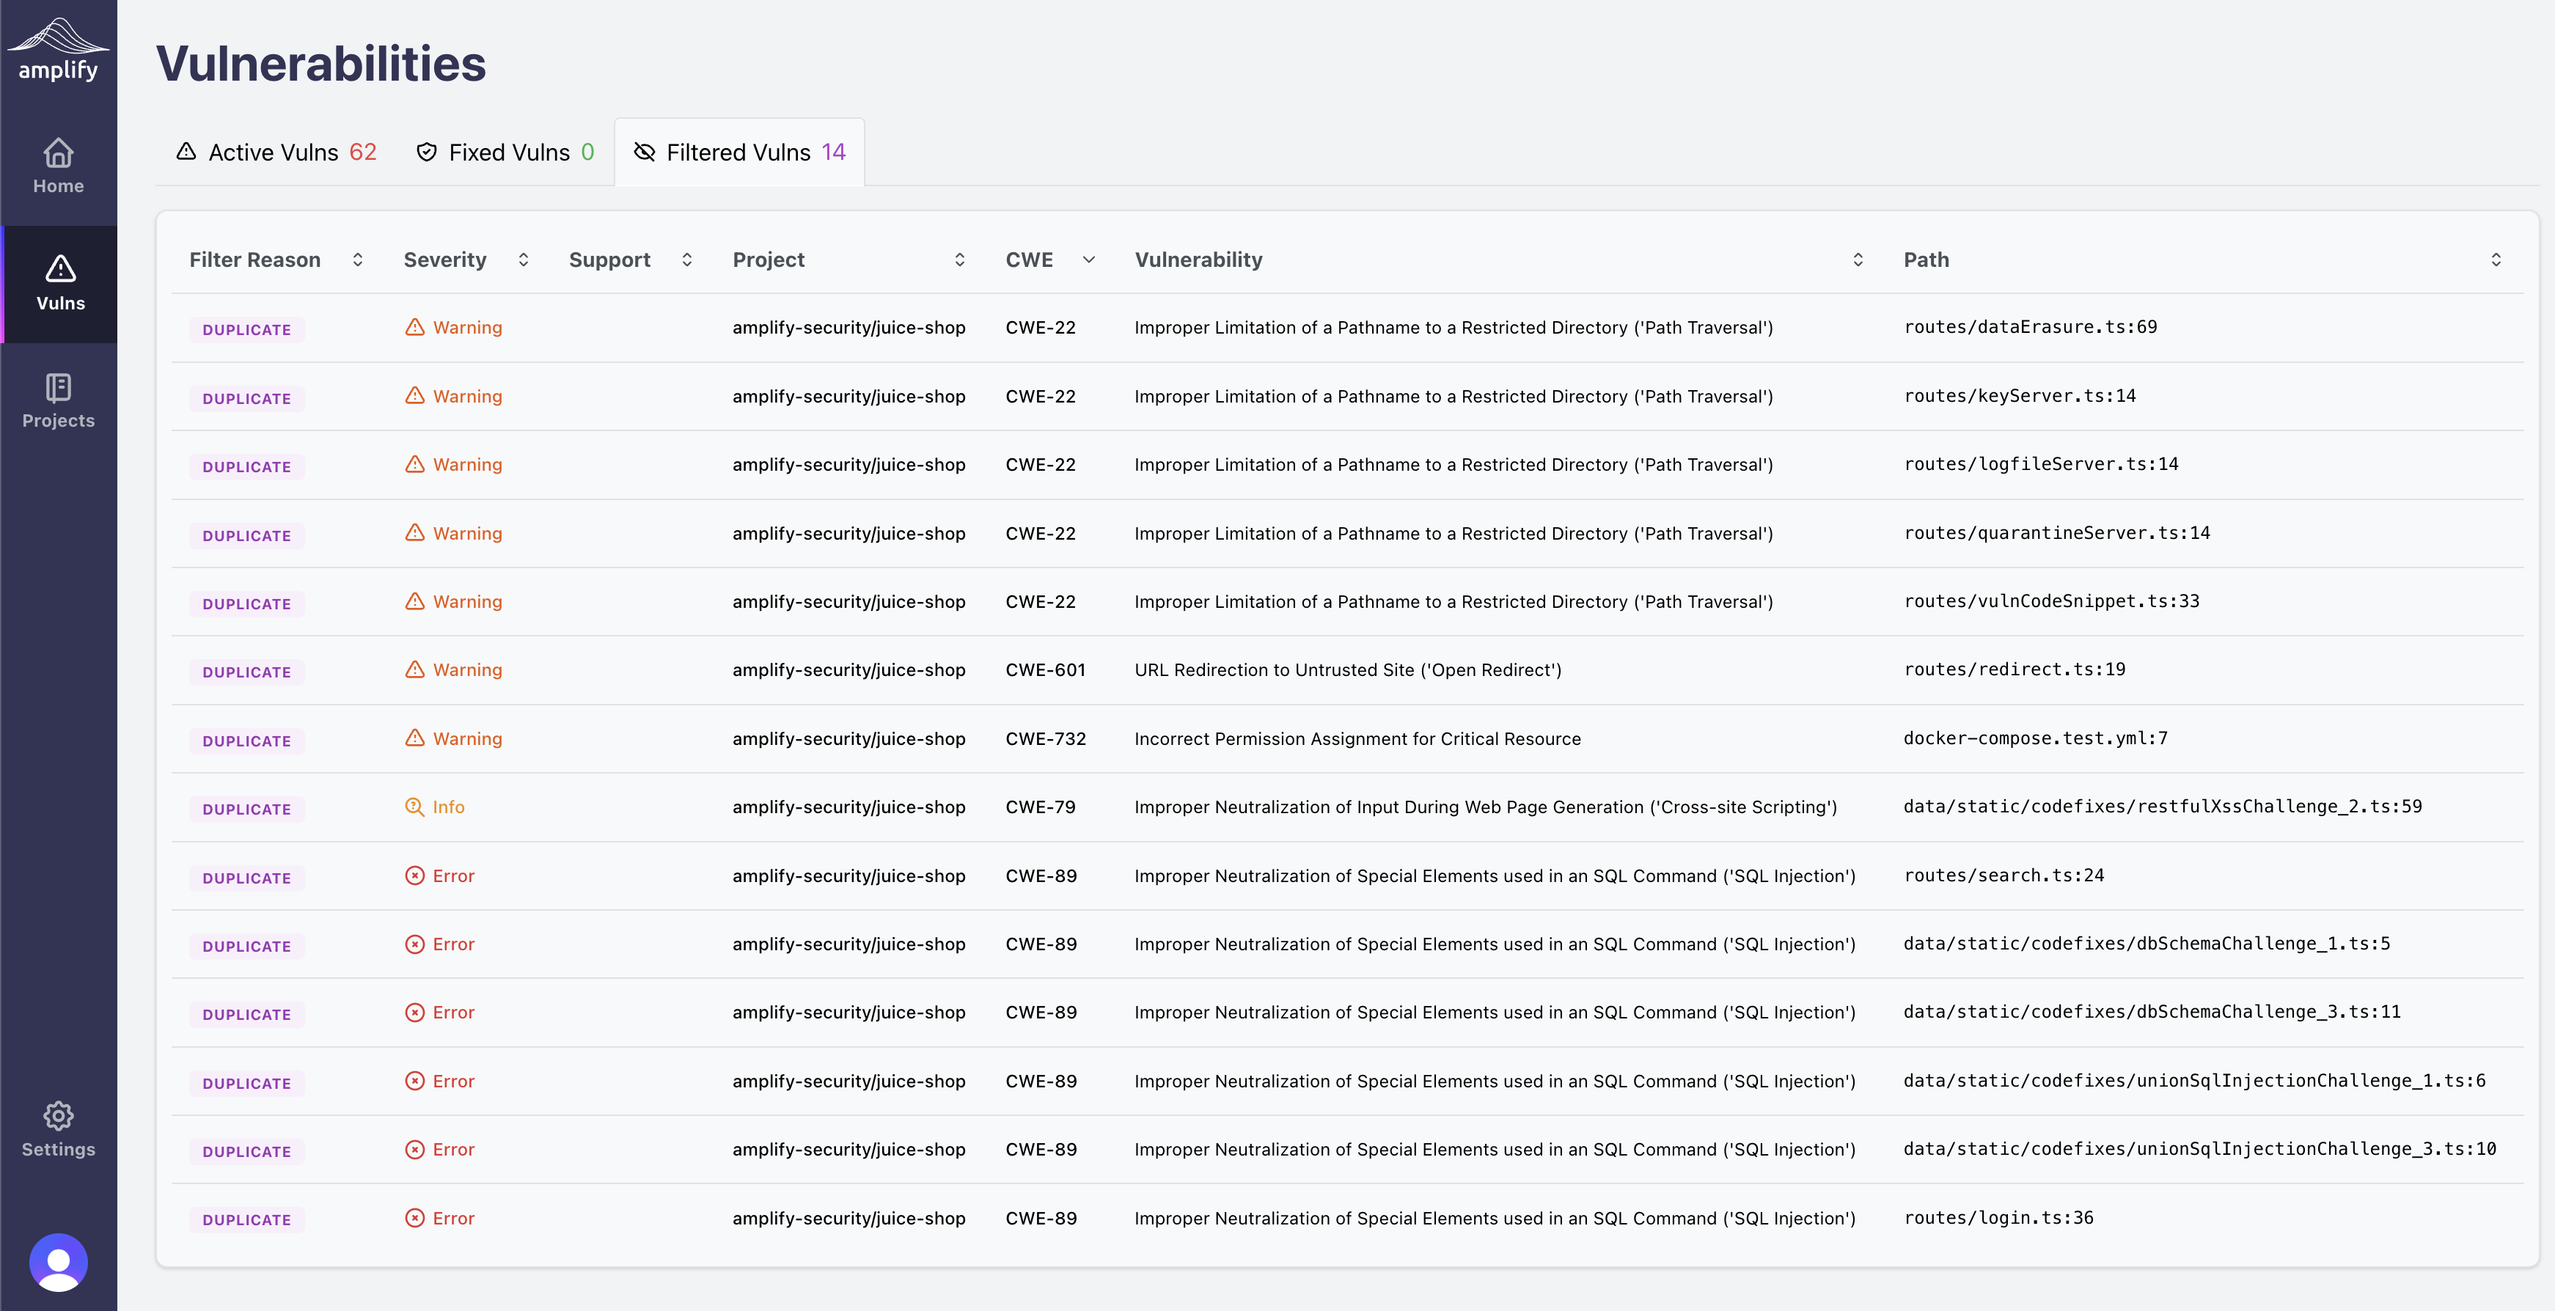Click Error icon on routes/search.ts row
The width and height of the screenshot is (2555, 1311).
414,875
